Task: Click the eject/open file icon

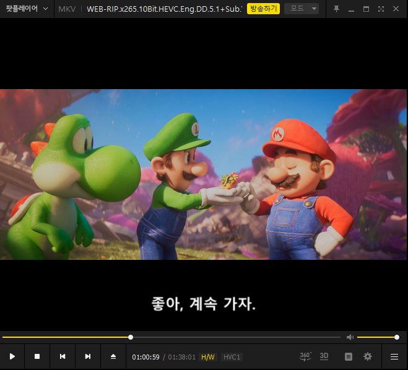Action: tap(113, 356)
